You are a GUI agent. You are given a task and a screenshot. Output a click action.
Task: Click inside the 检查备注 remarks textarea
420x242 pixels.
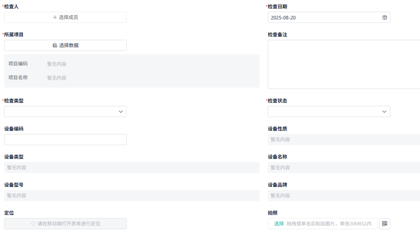click(x=343, y=64)
